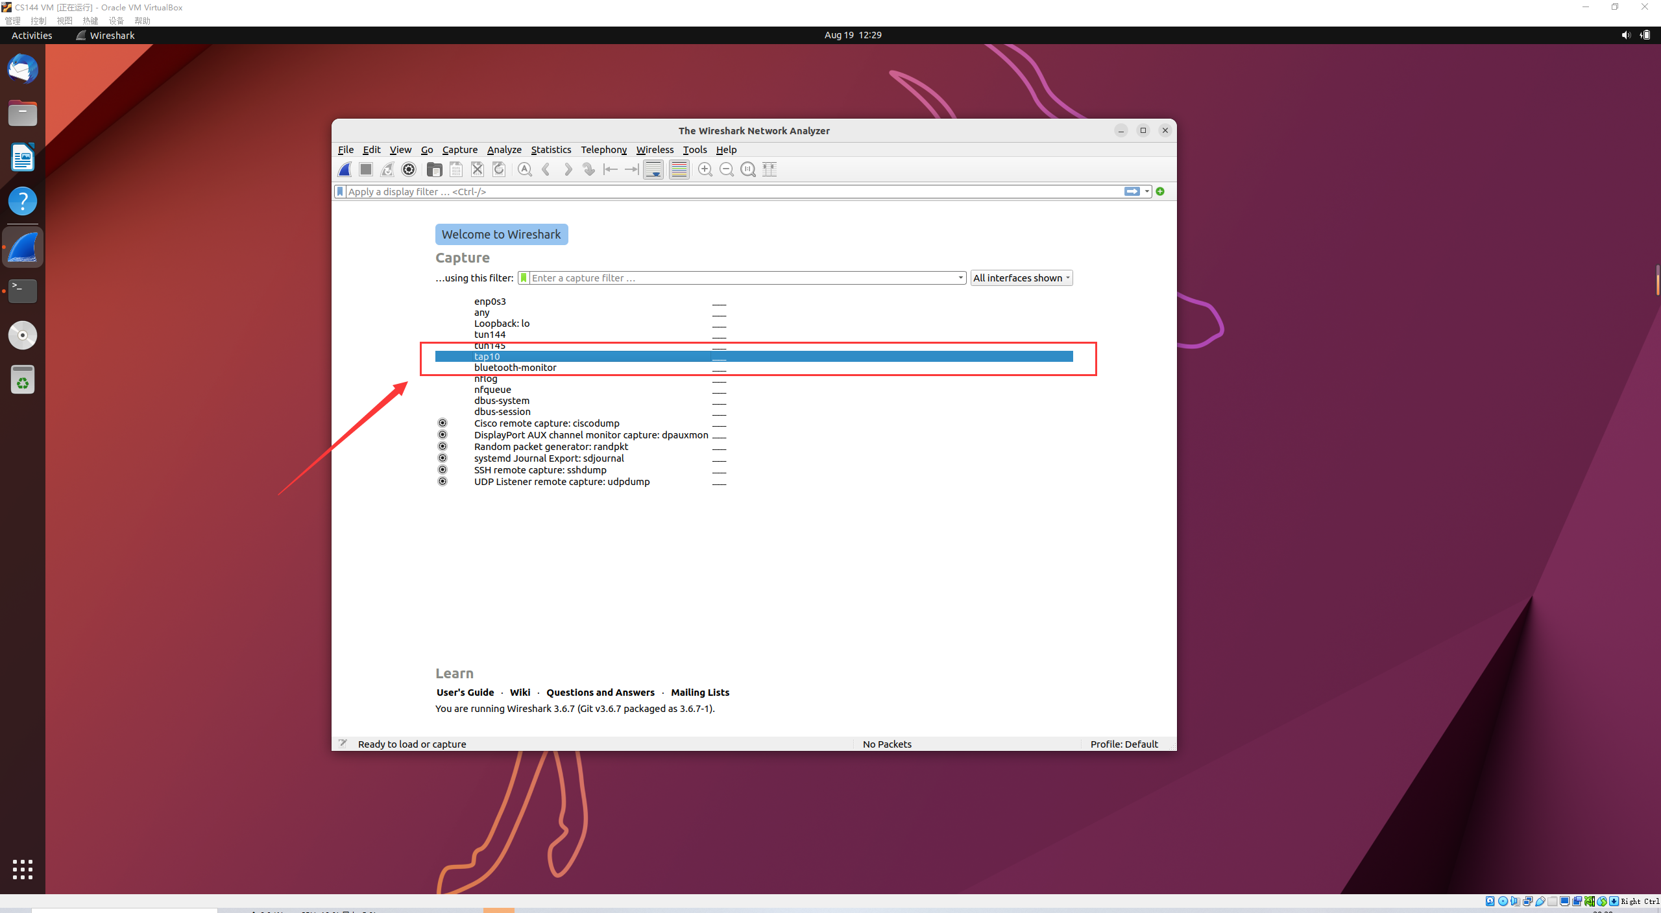
Task: Open settings for UDP Listener udpdump
Action: point(443,481)
